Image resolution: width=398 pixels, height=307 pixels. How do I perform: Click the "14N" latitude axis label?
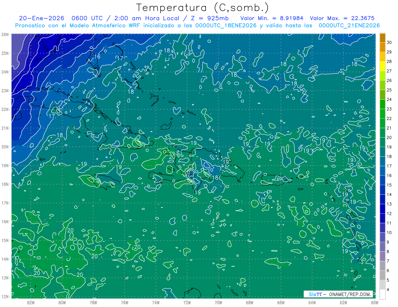click(5, 259)
